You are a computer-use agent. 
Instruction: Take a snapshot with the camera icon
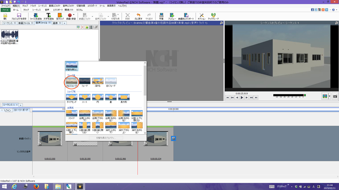(x=335, y=96)
